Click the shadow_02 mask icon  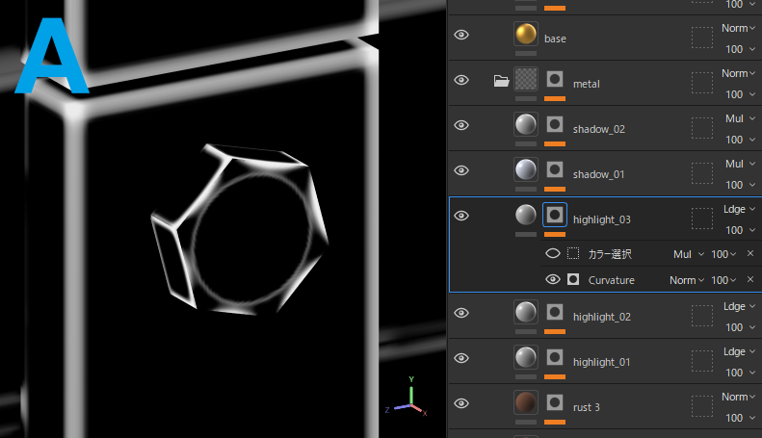coord(555,125)
